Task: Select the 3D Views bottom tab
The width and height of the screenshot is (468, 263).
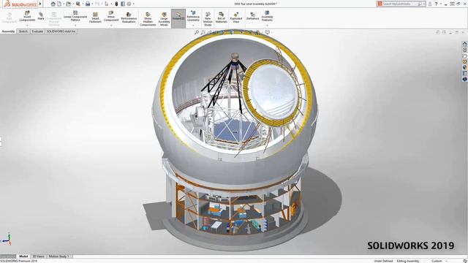Action: click(x=38, y=256)
